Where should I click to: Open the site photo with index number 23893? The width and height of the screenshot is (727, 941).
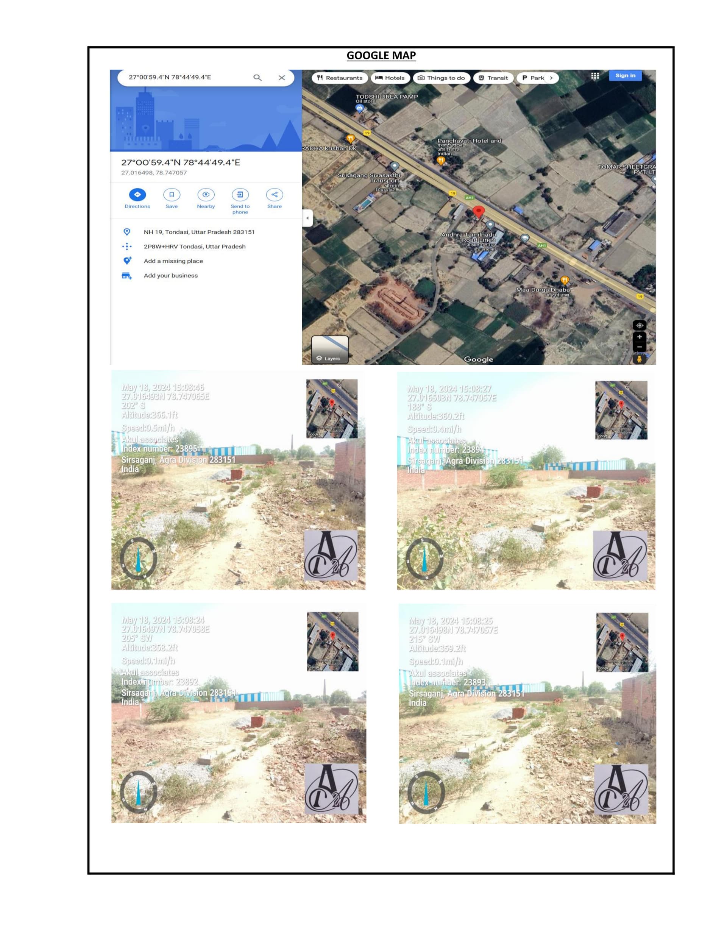point(527,713)
